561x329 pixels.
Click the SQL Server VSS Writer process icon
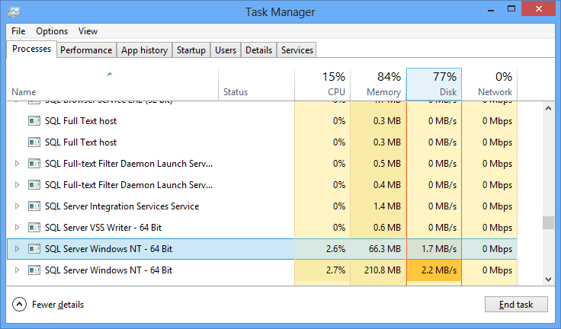34,228
